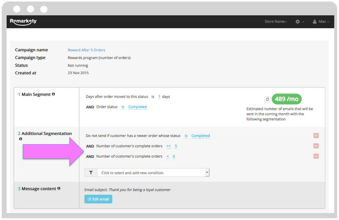Screen dimensions: 339x220
Task: Remove the newer order status condition
Action: [316, 136]
